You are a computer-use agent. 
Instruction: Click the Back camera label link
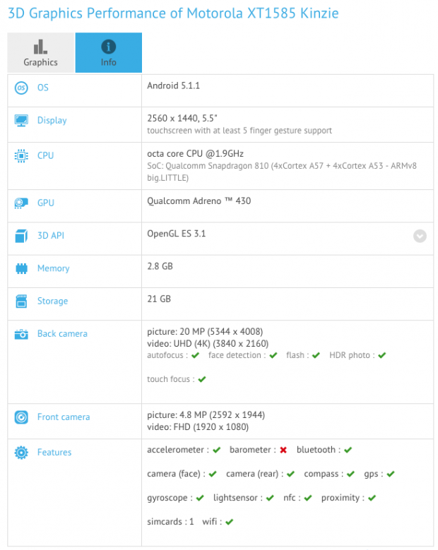click(x=62, y=333)
